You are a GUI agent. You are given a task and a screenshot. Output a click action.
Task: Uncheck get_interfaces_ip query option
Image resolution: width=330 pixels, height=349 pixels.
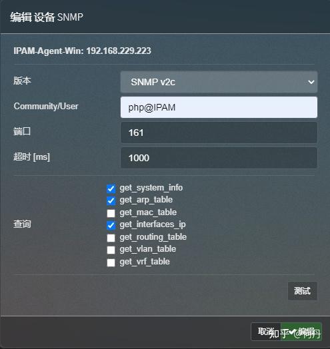coord(111,225)
